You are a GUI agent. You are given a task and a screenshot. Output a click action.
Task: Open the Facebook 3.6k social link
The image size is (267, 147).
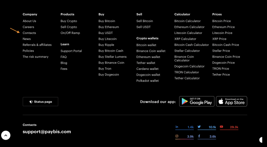tap(207, 137)
